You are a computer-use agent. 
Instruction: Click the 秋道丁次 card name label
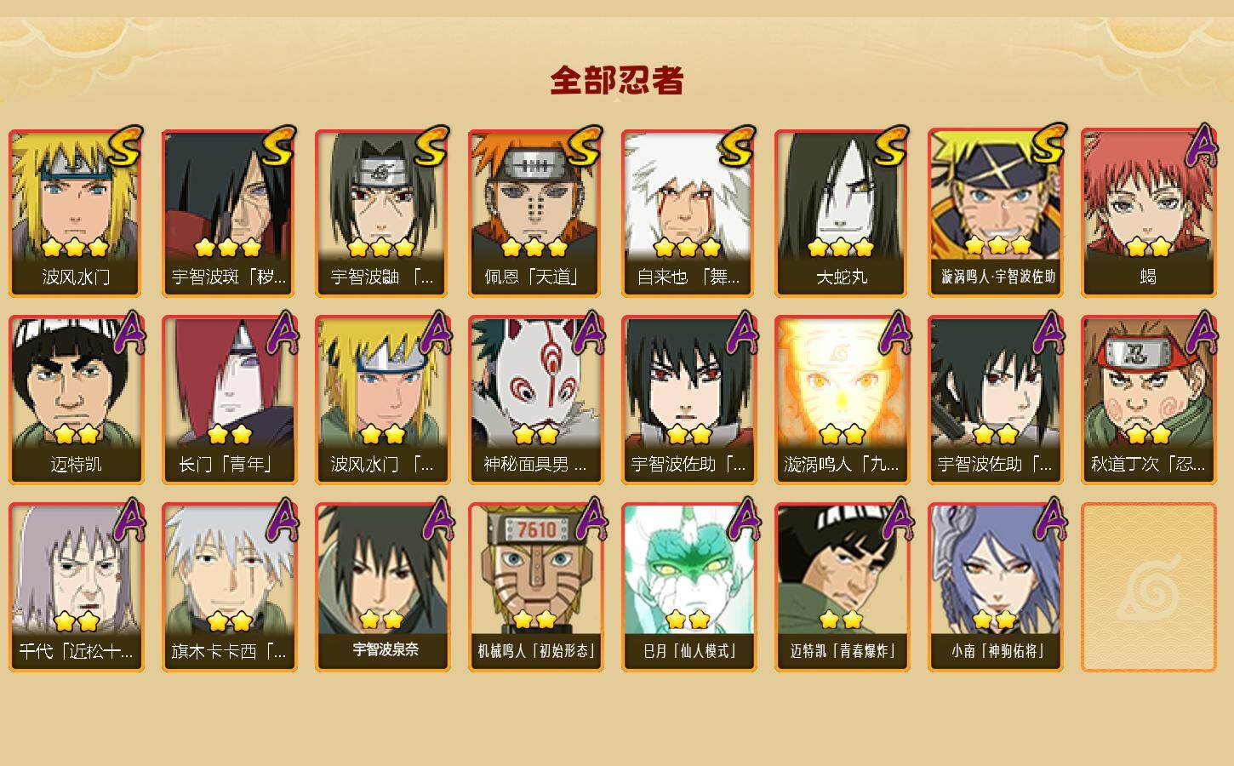(x=1148, y=465)
